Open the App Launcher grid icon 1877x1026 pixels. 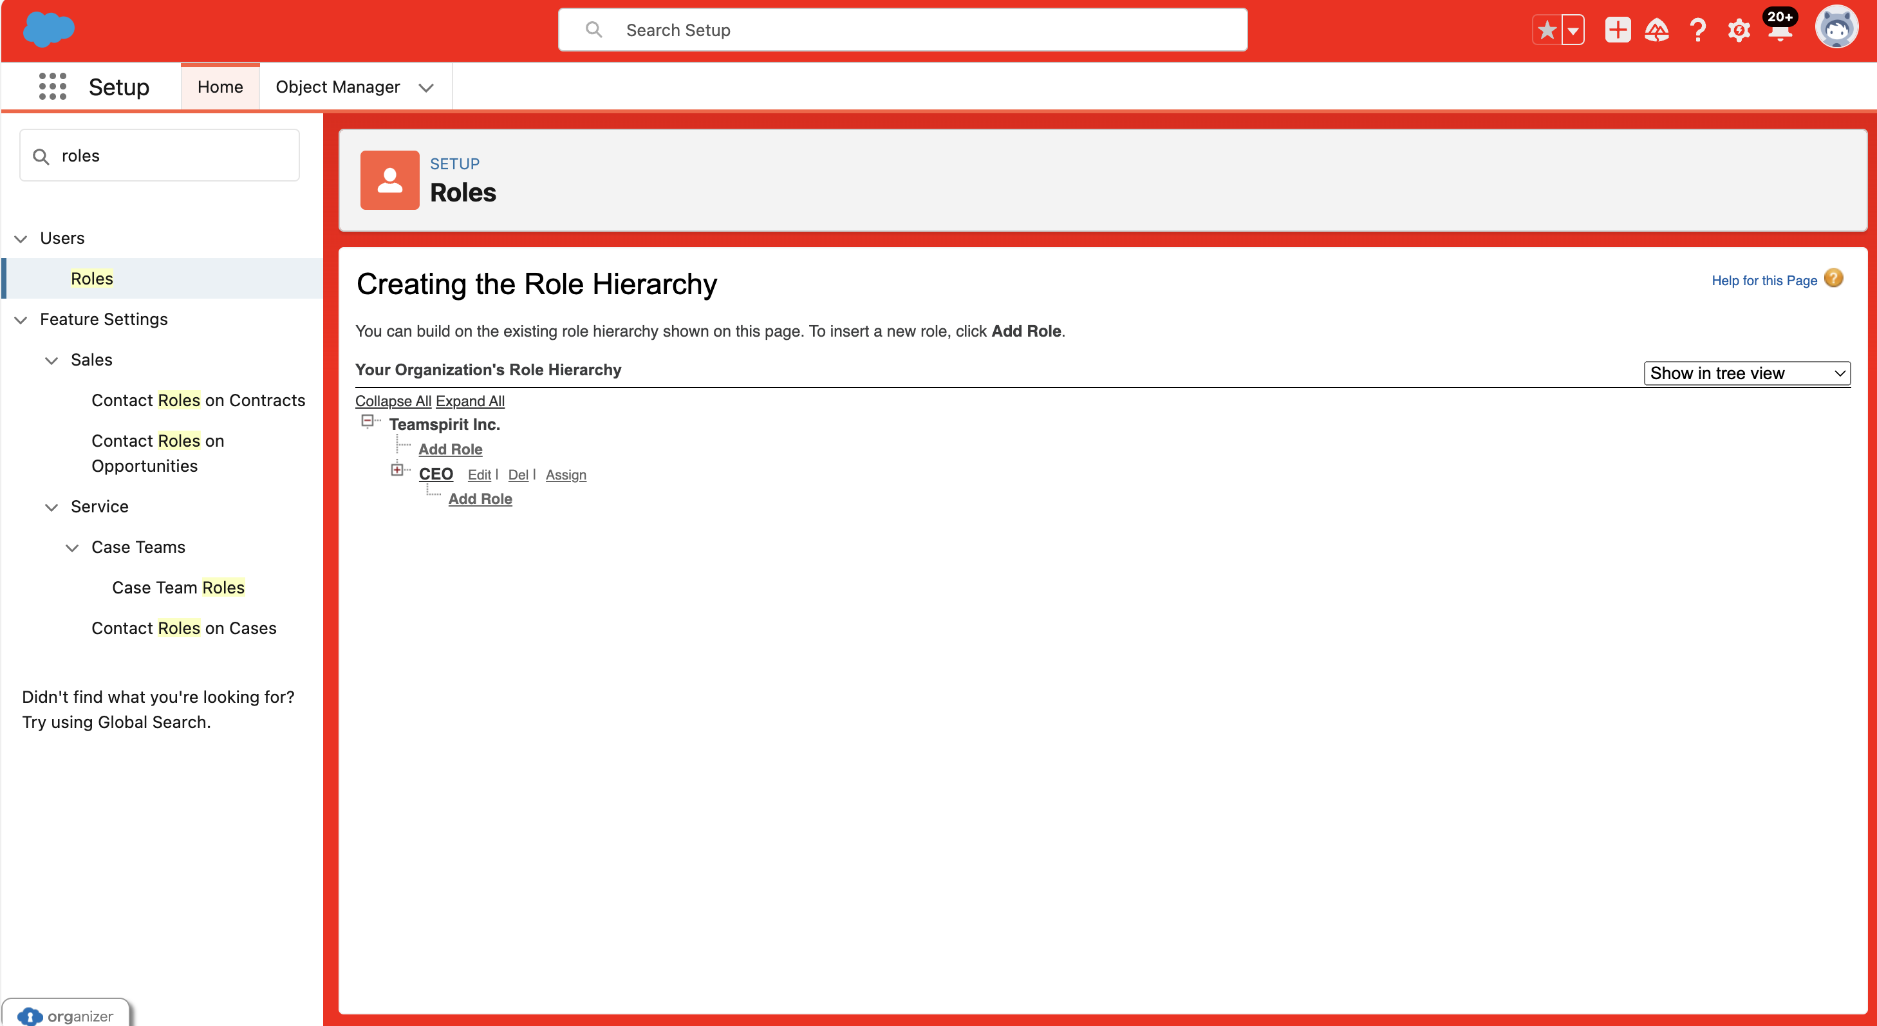tap(53, 87)
